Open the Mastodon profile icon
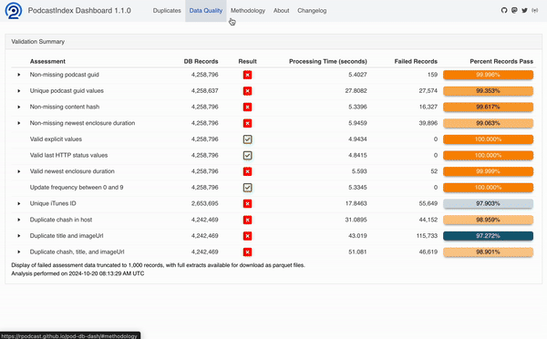The height and width of the screenshot is (339, 547). (514, 10)
